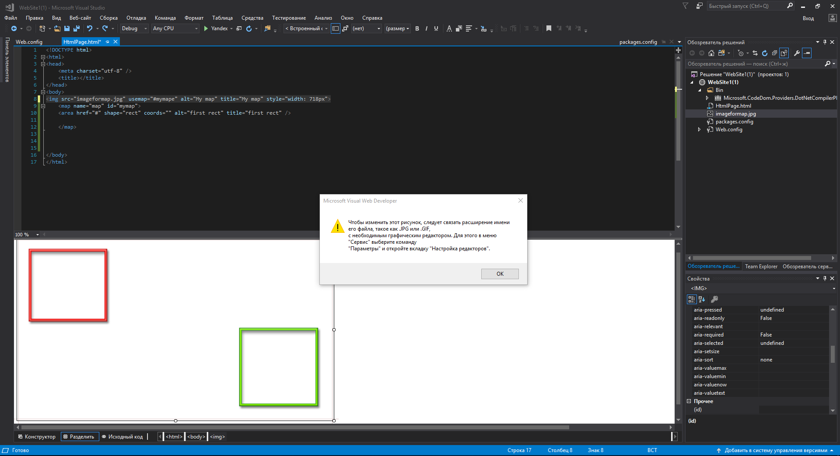Click the background color button
Screen dimensions: 840x456
[x=459, y=28]
